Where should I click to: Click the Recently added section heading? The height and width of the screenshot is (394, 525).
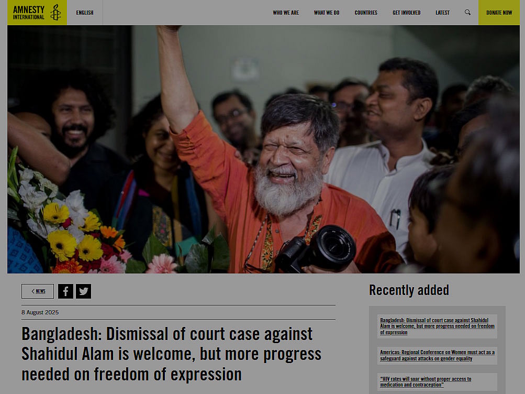pyautogui.click(x=409, y=290)
